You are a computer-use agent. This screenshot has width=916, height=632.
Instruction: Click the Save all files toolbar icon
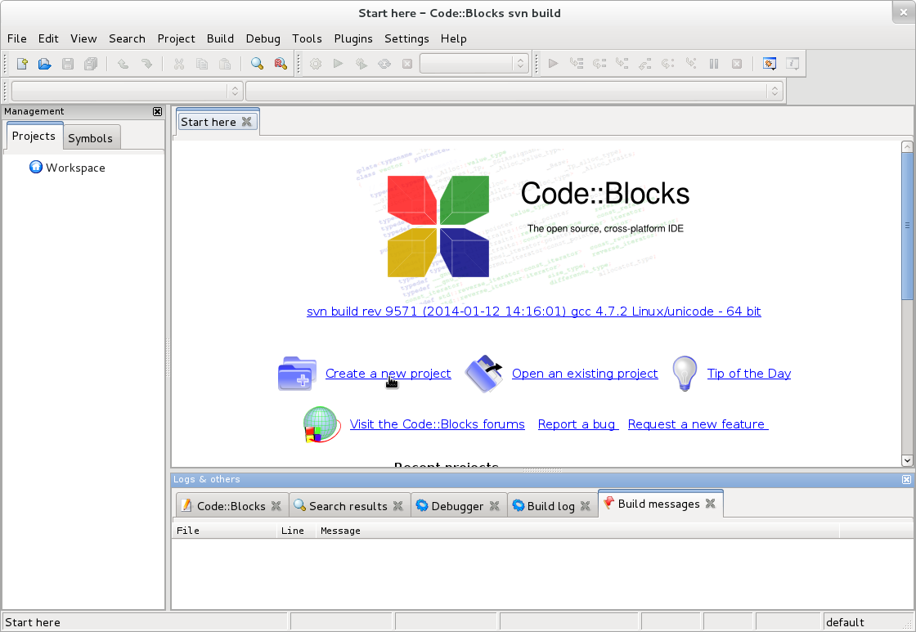point(91,63)
